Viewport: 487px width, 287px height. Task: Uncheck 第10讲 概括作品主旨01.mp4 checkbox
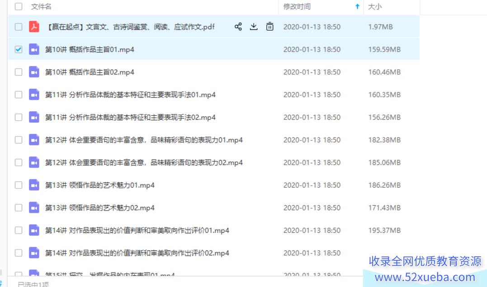coord(19,49)
